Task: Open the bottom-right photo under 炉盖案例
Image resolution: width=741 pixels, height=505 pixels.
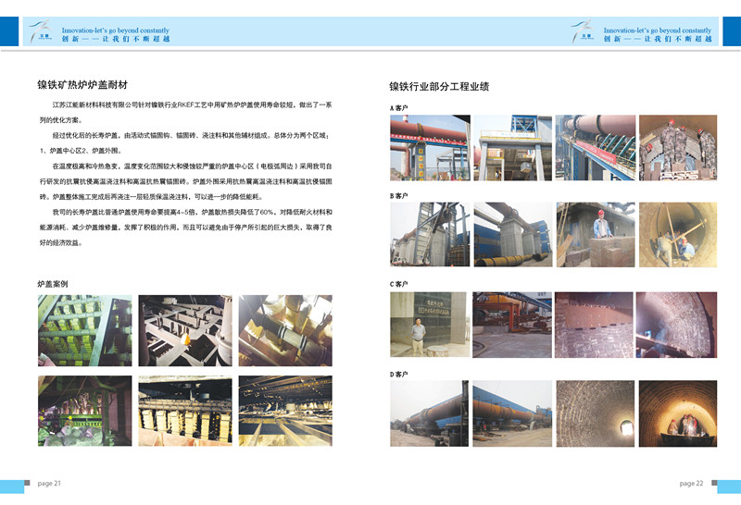Action: click(285, 412)
